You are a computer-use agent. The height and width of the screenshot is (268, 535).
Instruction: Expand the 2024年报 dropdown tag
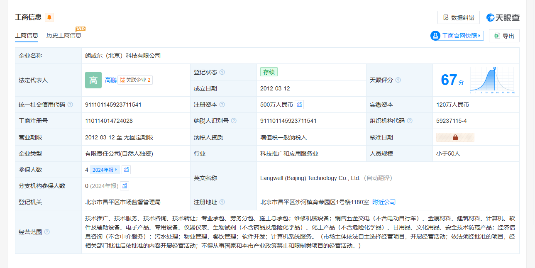pyautogui.click(x=105, y=170)
